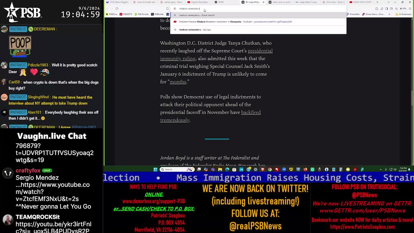The width and height of the screenshot is (414, 233).
Task: Open the Task View taskbar icon
Action: coord(199,170)
